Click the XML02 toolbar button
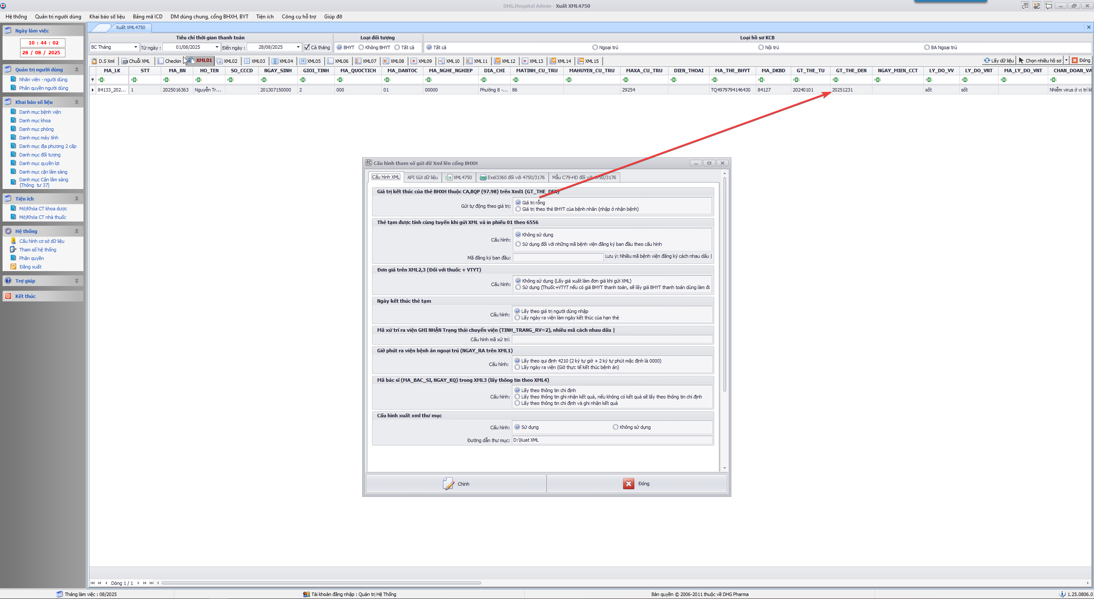1094x599 pixels. 227,61
